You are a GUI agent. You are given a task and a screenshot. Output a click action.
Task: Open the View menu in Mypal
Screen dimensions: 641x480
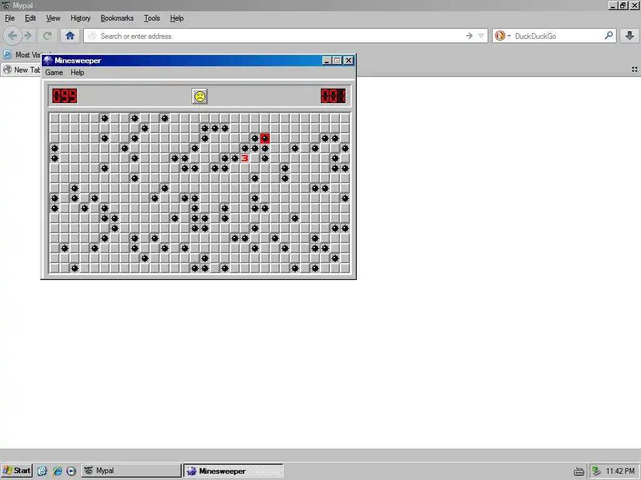(x=53, y=18)
